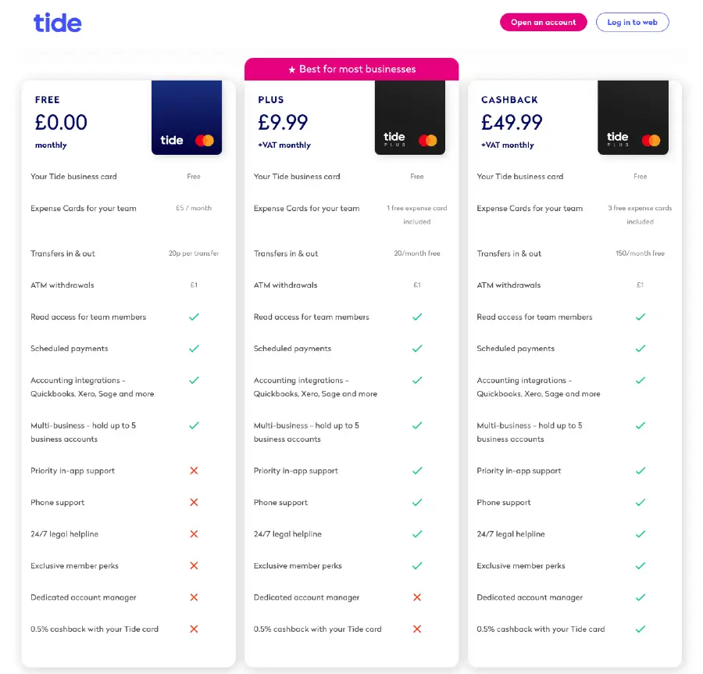The image size is (703, 674).
Task: Select the CASHBACK plan heading
Action: 509,99
